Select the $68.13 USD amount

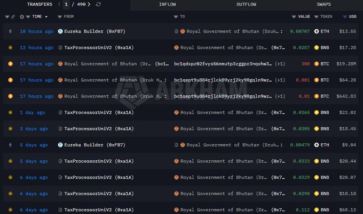point(348,210)
